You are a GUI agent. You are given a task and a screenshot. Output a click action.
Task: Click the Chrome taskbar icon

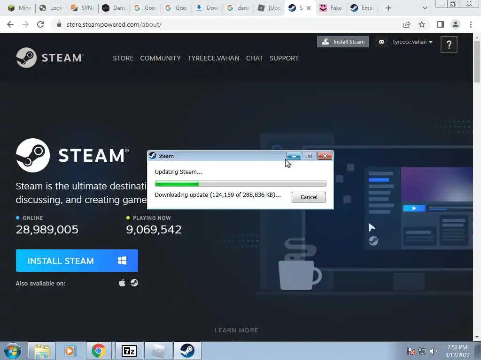click(99, 351)
